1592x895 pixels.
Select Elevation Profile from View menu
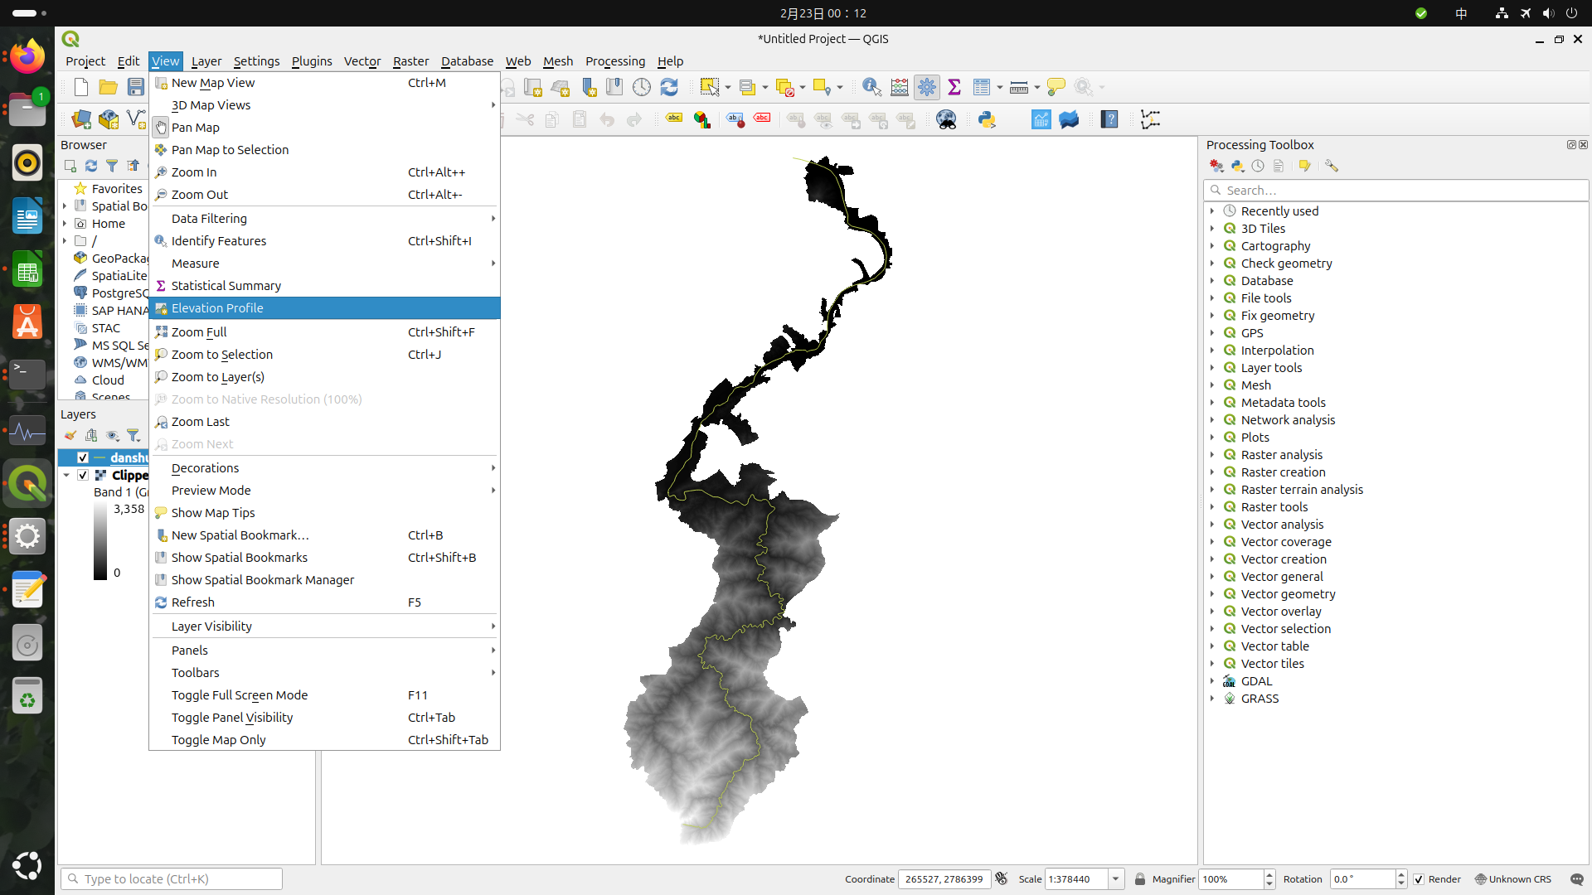click(217, 308)
